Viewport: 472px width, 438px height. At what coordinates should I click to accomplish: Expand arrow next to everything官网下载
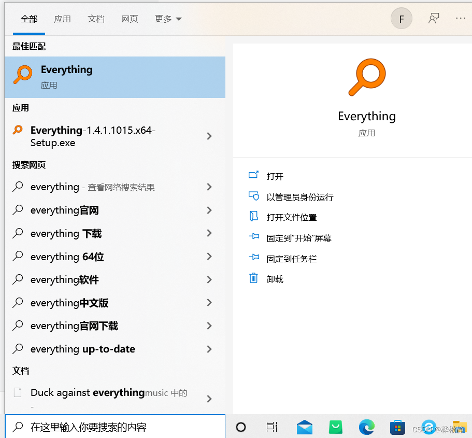tap(209, 326)
